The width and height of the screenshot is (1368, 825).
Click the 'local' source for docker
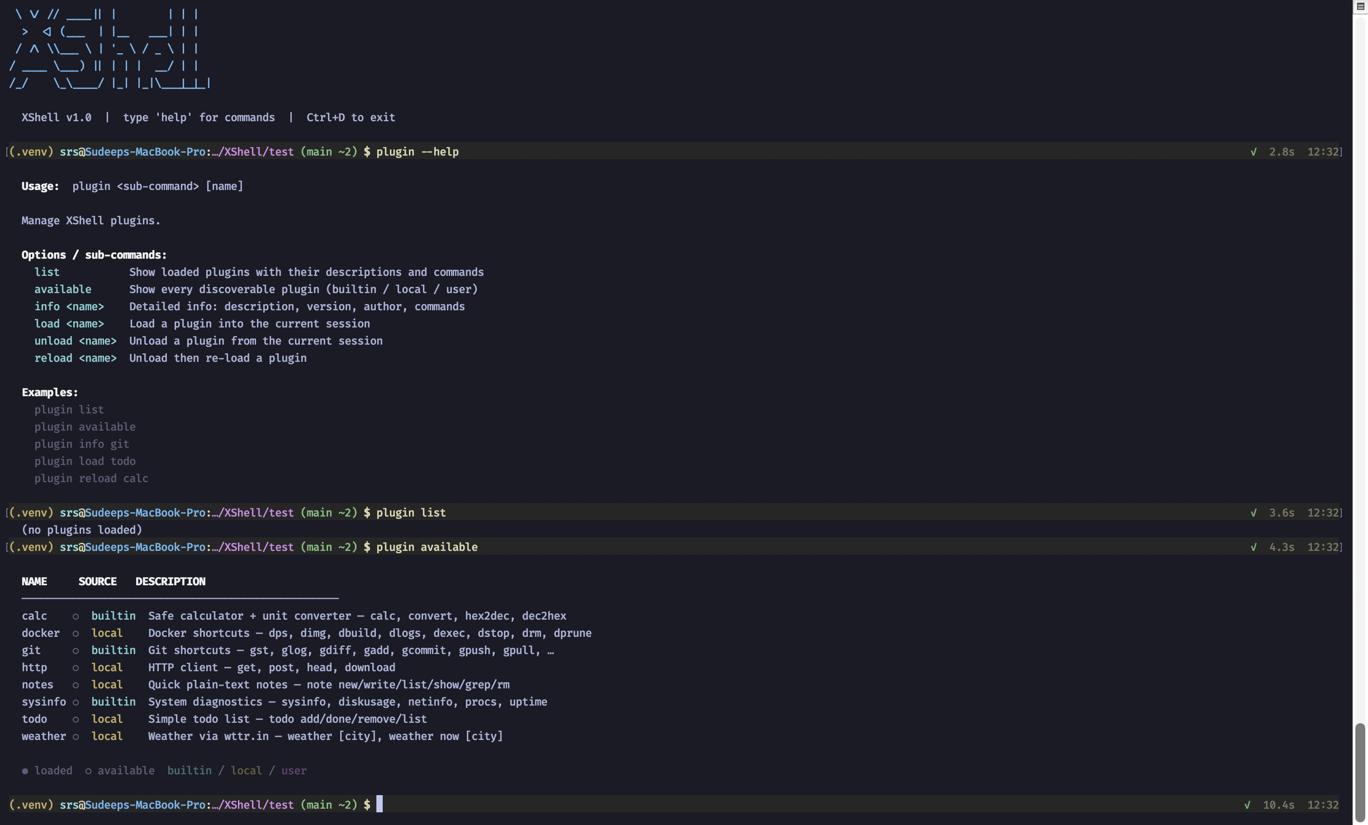pos(107,633)
